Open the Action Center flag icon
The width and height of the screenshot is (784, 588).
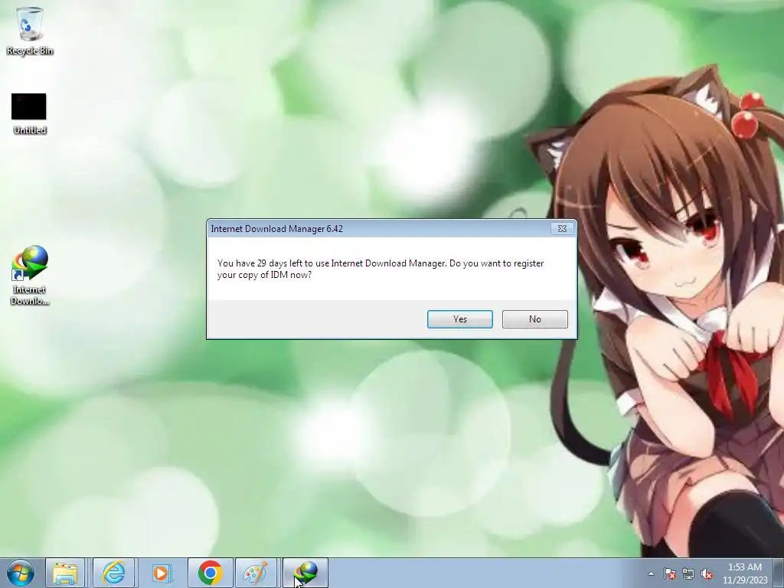pos(669,573)
